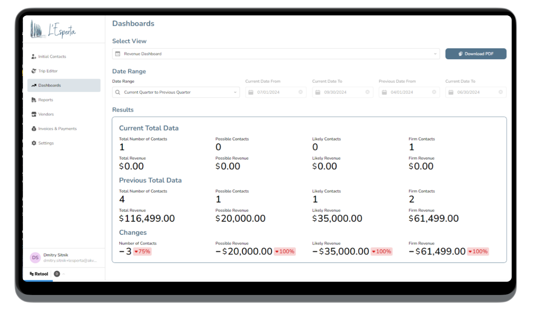The height and width of the screenshot is (312, 535).
Task: Open the Date Range dropdown arrow
Action: [x=235, y=92]
